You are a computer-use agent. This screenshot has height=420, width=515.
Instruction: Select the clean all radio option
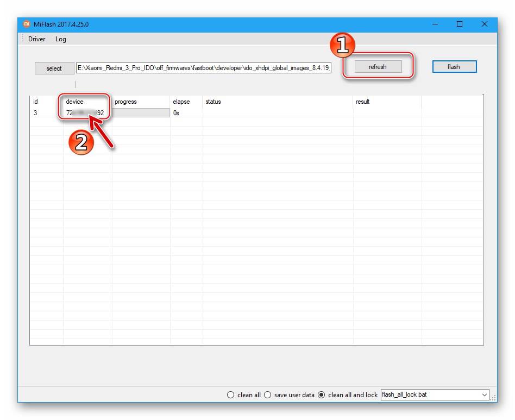pos(244,394)
